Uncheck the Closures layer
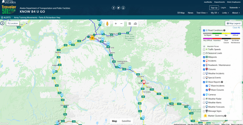The image size is (243, 125). 204,69
